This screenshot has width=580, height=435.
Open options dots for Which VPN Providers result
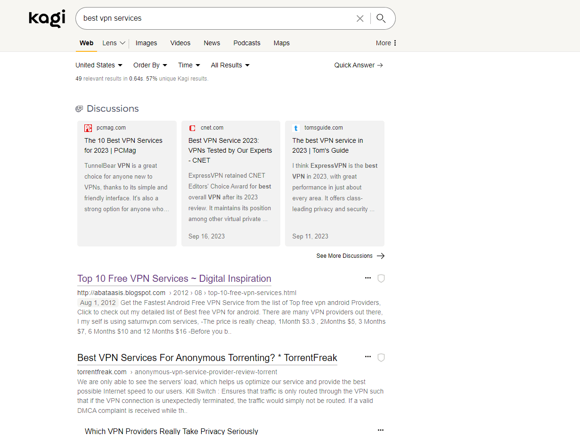pyautogui.click(x=381, y=430)
